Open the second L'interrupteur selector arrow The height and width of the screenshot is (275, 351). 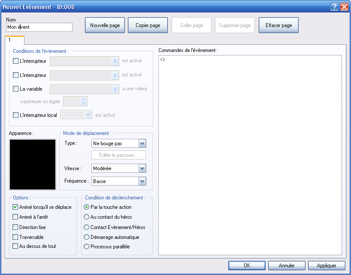tap(115, 75)
